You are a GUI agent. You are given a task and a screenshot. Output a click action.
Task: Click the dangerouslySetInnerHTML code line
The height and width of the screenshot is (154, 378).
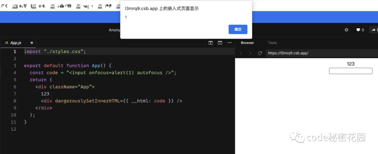point(112,101)
